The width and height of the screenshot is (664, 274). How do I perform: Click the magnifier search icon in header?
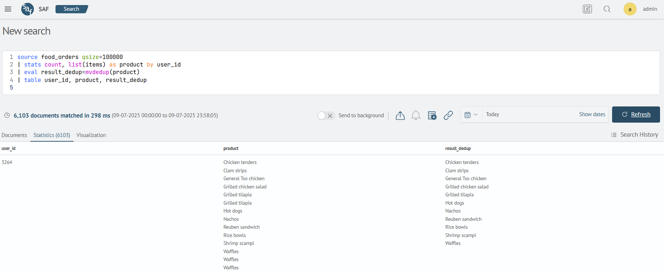click(x=607, y=9)
